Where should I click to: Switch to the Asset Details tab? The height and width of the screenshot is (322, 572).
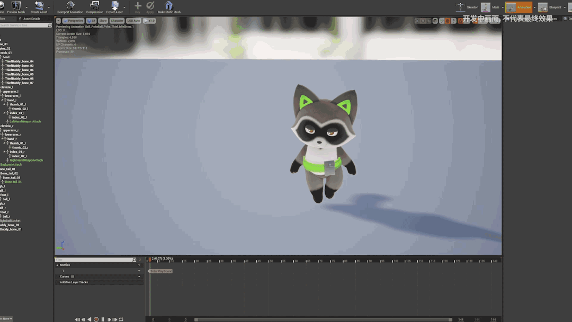pos(31,19)
